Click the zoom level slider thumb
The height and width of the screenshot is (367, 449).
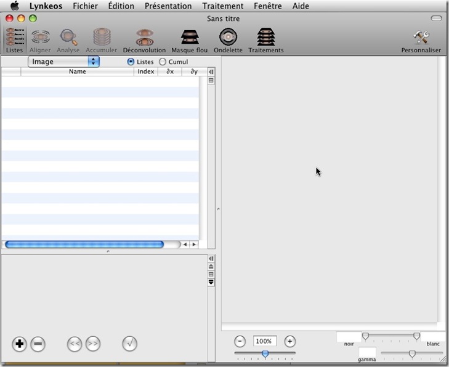click(x=265, y=354)
